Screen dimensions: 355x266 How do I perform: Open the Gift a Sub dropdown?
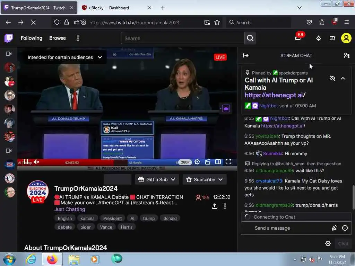[157, 179]
